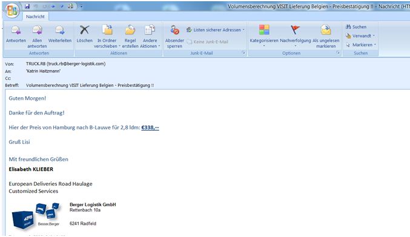This screenshot has width=410, height=237.
Task: Click the Keine Junk-E-Mail option
Action: tap(208, 42)
